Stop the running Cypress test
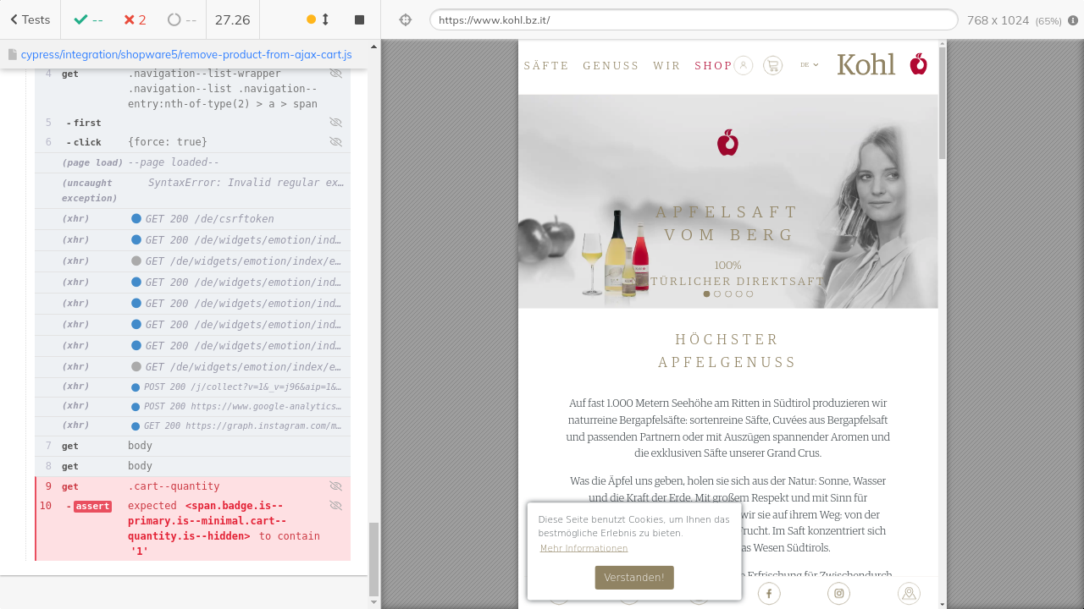Screen dimensions: 1084x609 359,19
